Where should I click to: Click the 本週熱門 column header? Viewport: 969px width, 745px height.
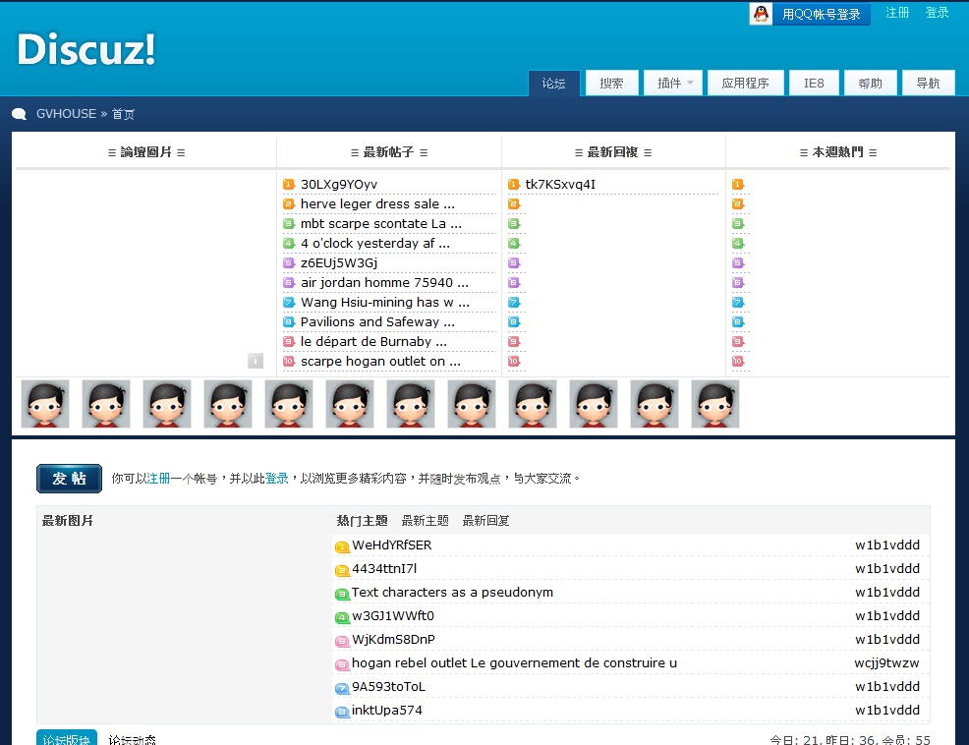tap(838, 152)
